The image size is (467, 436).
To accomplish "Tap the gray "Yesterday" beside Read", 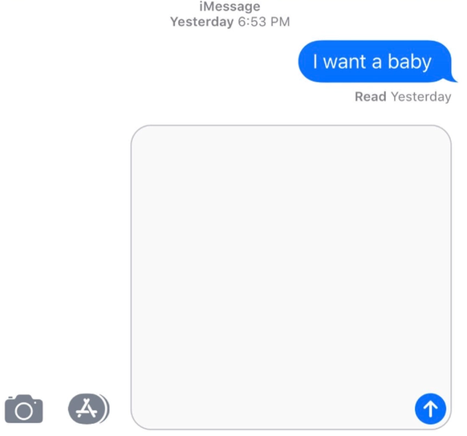I will coord(420,97).
